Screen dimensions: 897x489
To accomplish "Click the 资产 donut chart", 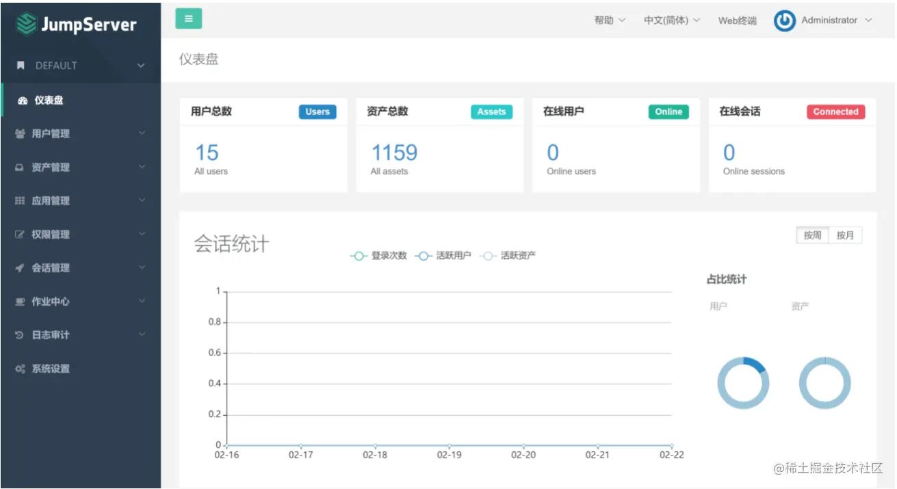I will 824,383.
